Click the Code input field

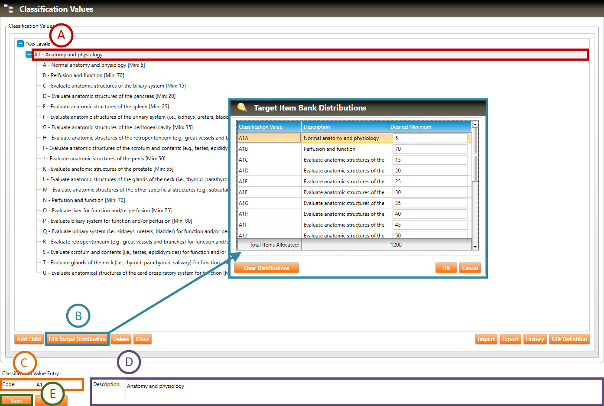pyautogui.click(x=58, y=385)
